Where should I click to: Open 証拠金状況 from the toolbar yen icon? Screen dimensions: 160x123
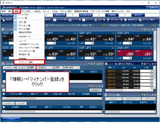click(125, 20)
